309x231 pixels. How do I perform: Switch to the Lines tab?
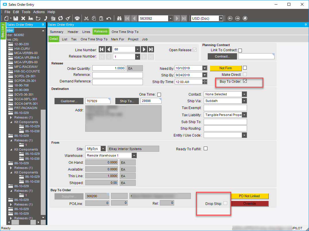point(86,32)
